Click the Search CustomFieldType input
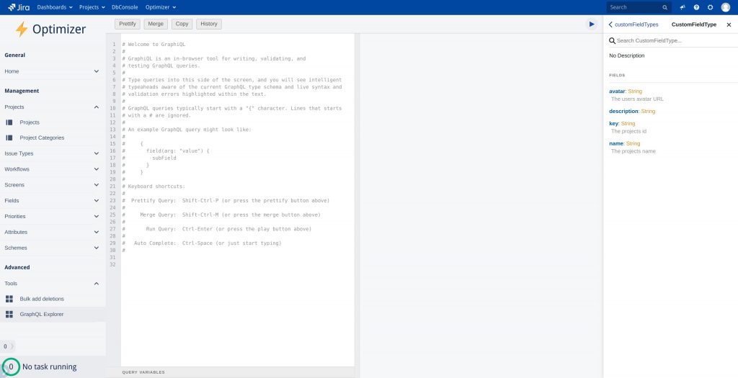 673,41
